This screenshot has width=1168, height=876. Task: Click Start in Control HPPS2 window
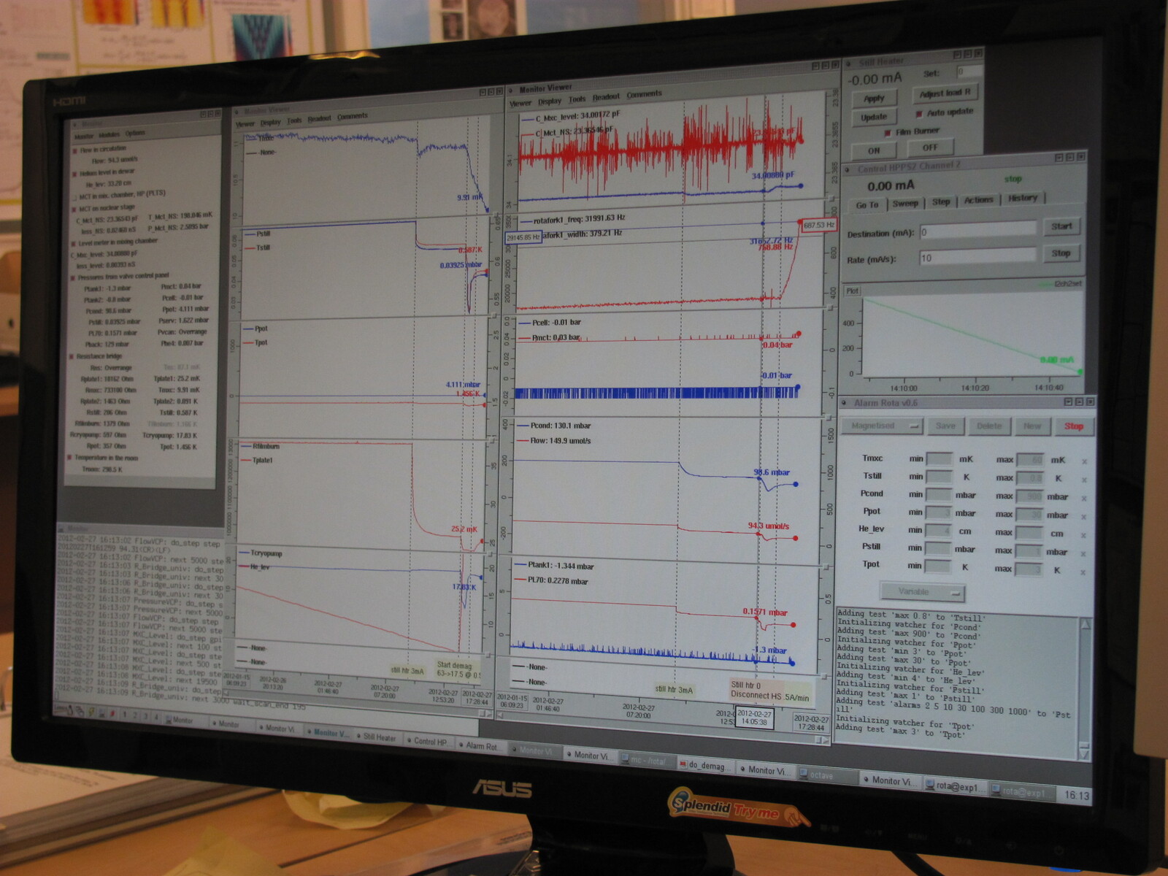(x=1061, y=226)
